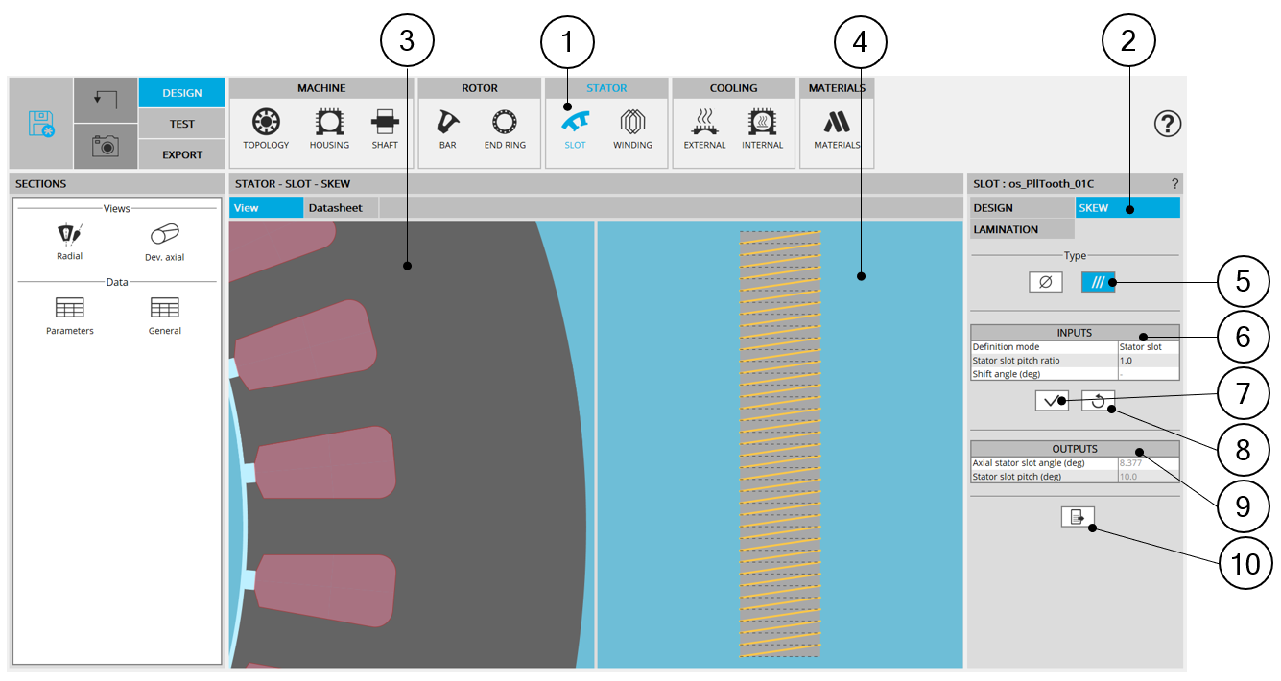
Task: Select the stator Winding icon
Action: point(632,129)
